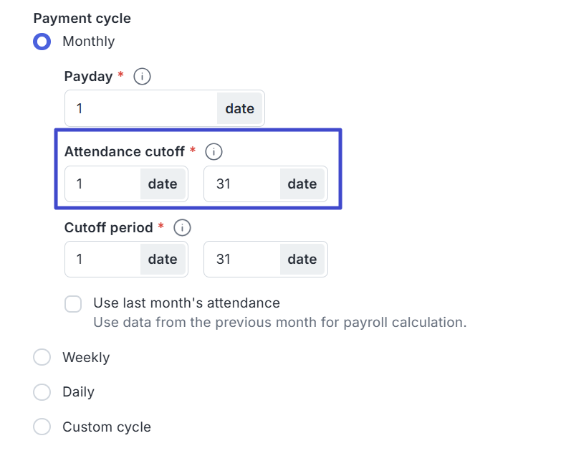This screenshot has height=456, width=561.
Task: Select the Custom cycle radio button
Action: [x=42, y=427]
